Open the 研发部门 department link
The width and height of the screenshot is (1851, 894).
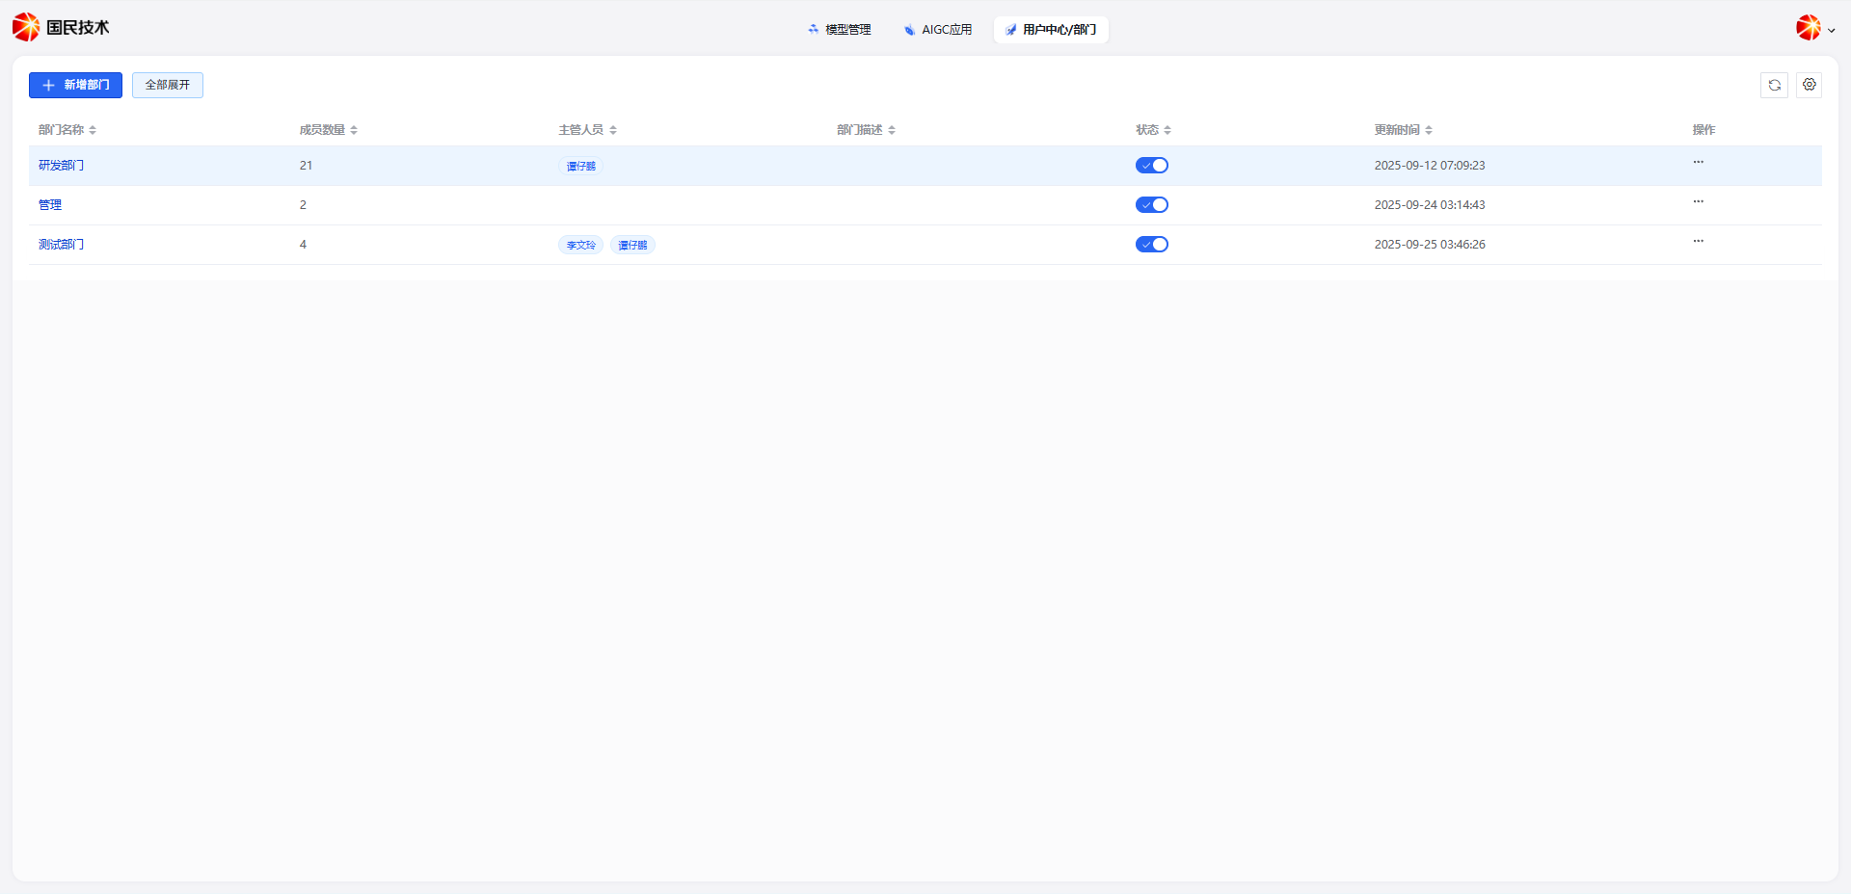(x=61, y=166)
